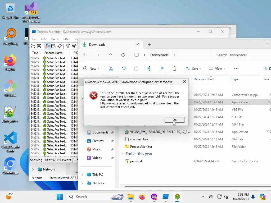The height and width of the screenshot is (203, 271).
Task: Expand Network in Explorer navigation pane
Action: 82,183
